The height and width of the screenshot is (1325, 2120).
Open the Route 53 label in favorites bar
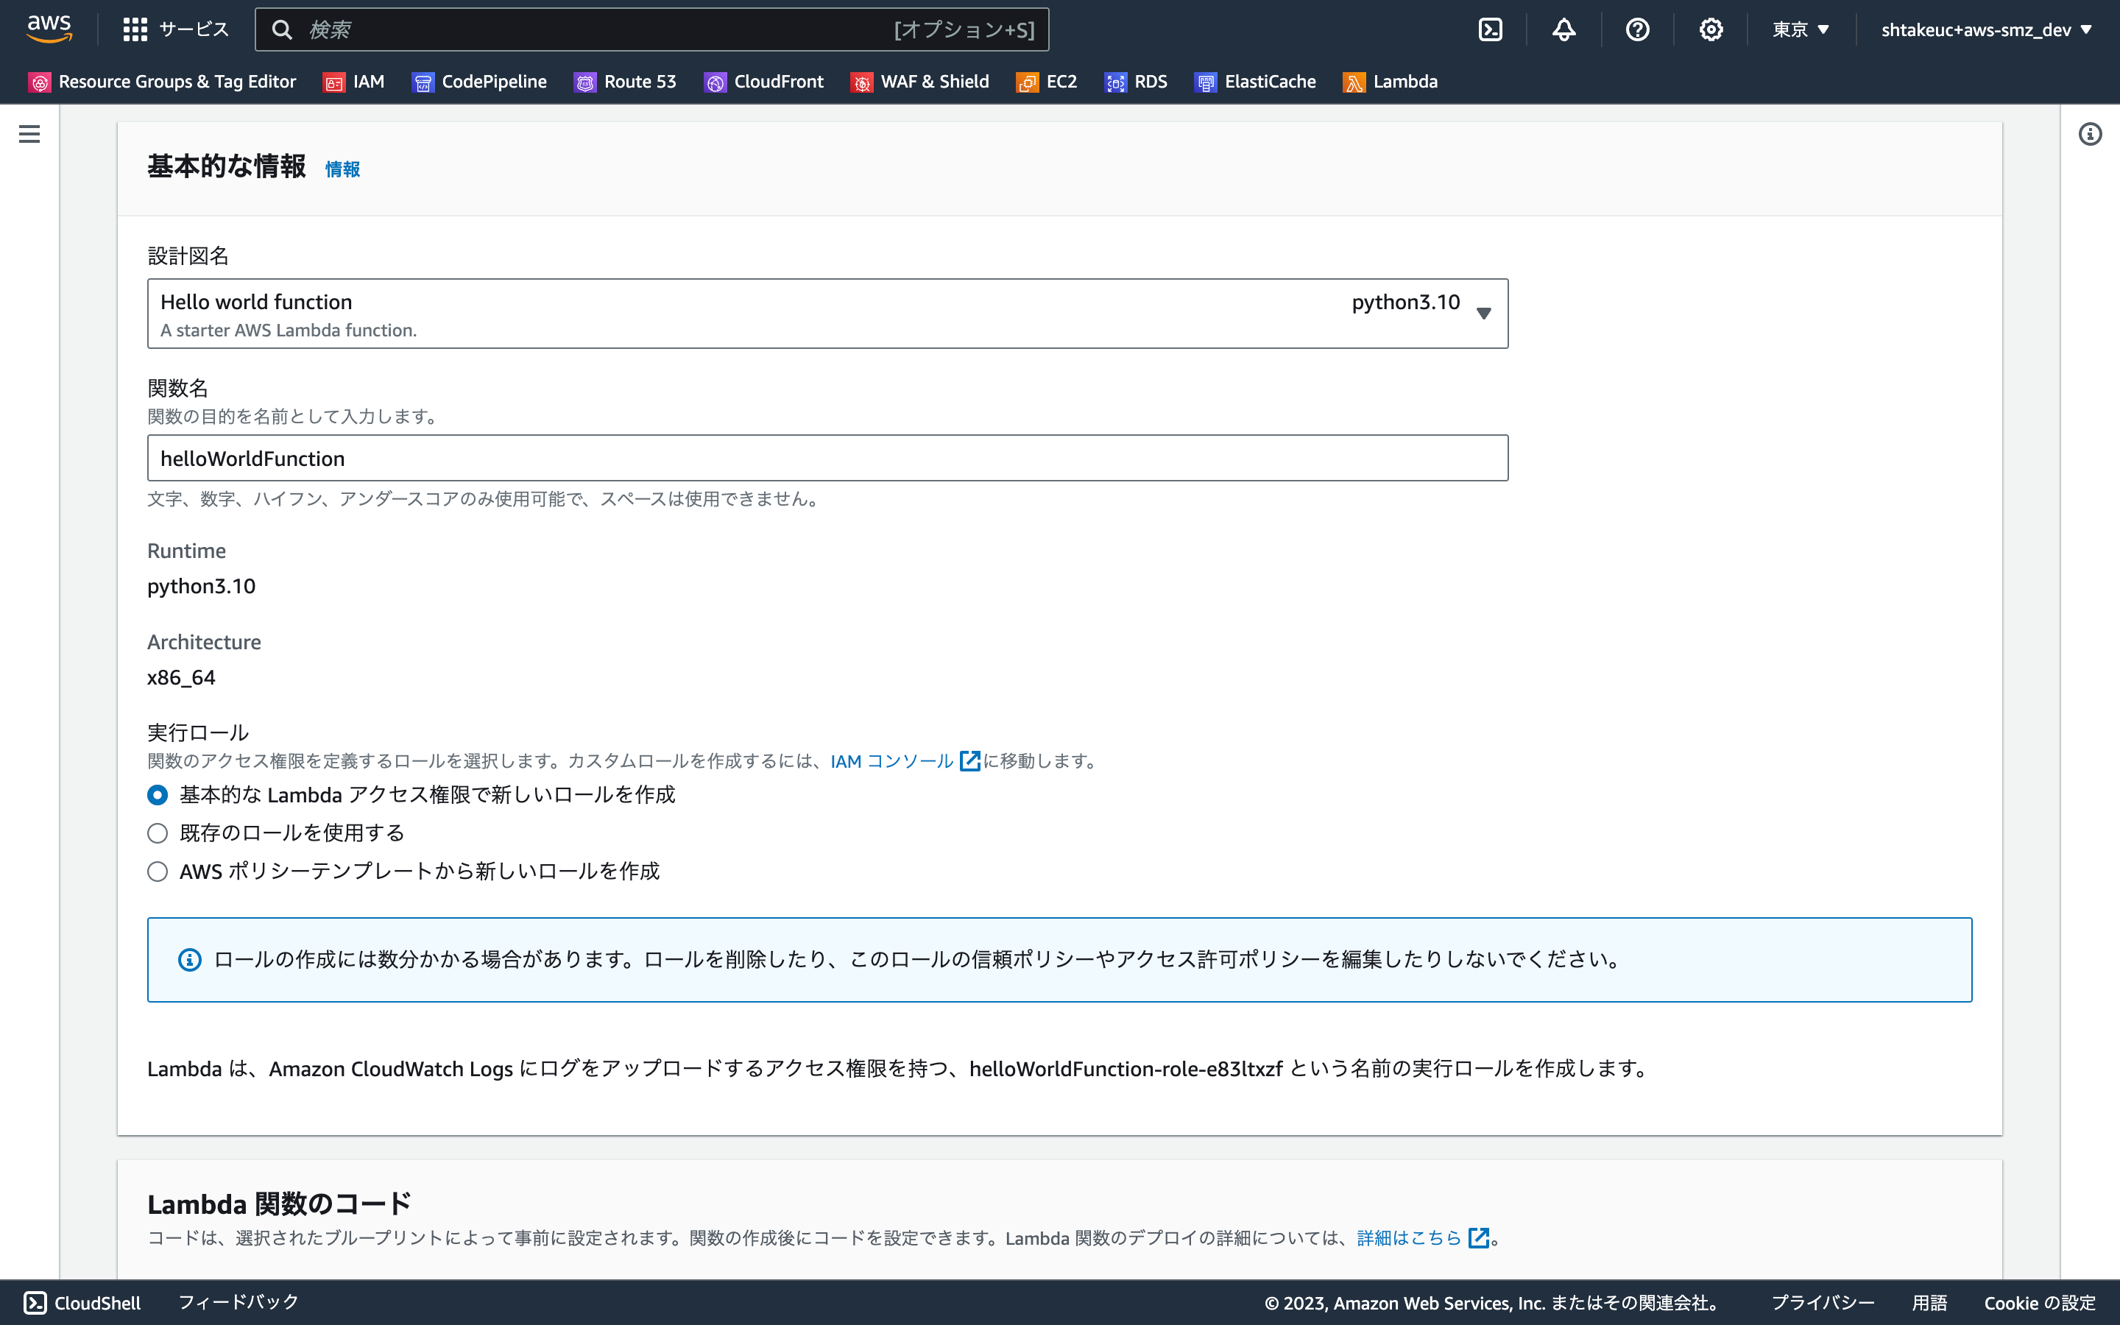pos(640,82)
